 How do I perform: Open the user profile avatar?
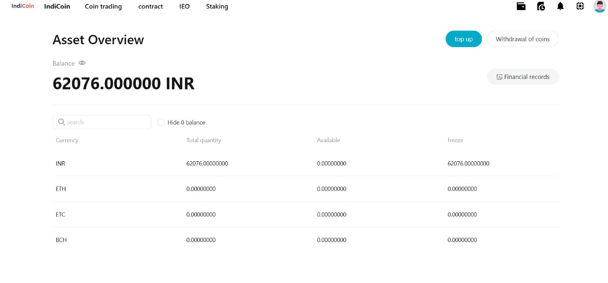tap(599, 6)
